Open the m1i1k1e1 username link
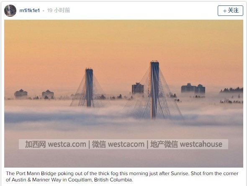 (29, 10)
